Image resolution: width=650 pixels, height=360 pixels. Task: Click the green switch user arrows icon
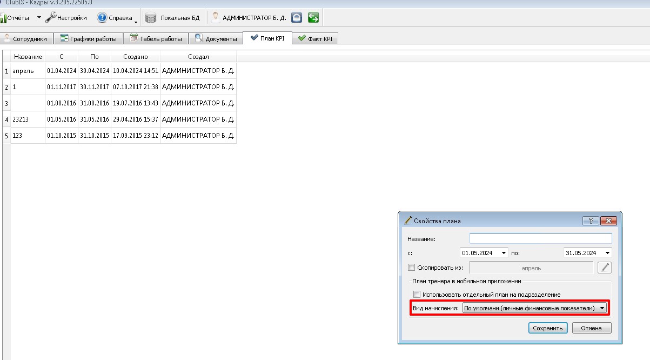coord(313,18)
